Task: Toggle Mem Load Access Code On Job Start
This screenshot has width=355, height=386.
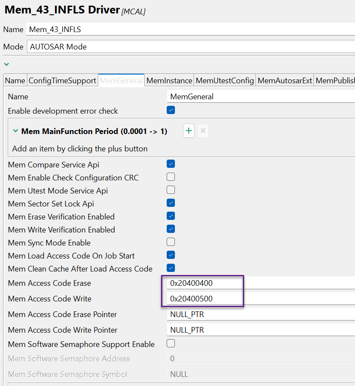Action: 171,255
